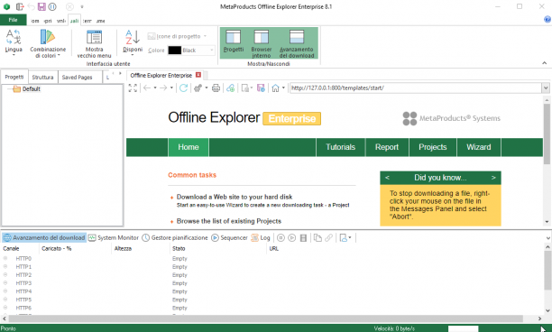Open the System Monitor tab
The width and height of the screenshot is (552, 332).
114,237
